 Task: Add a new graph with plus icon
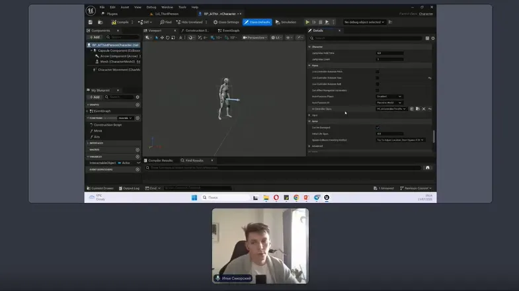pyautogui.click(x=138, y=104)
